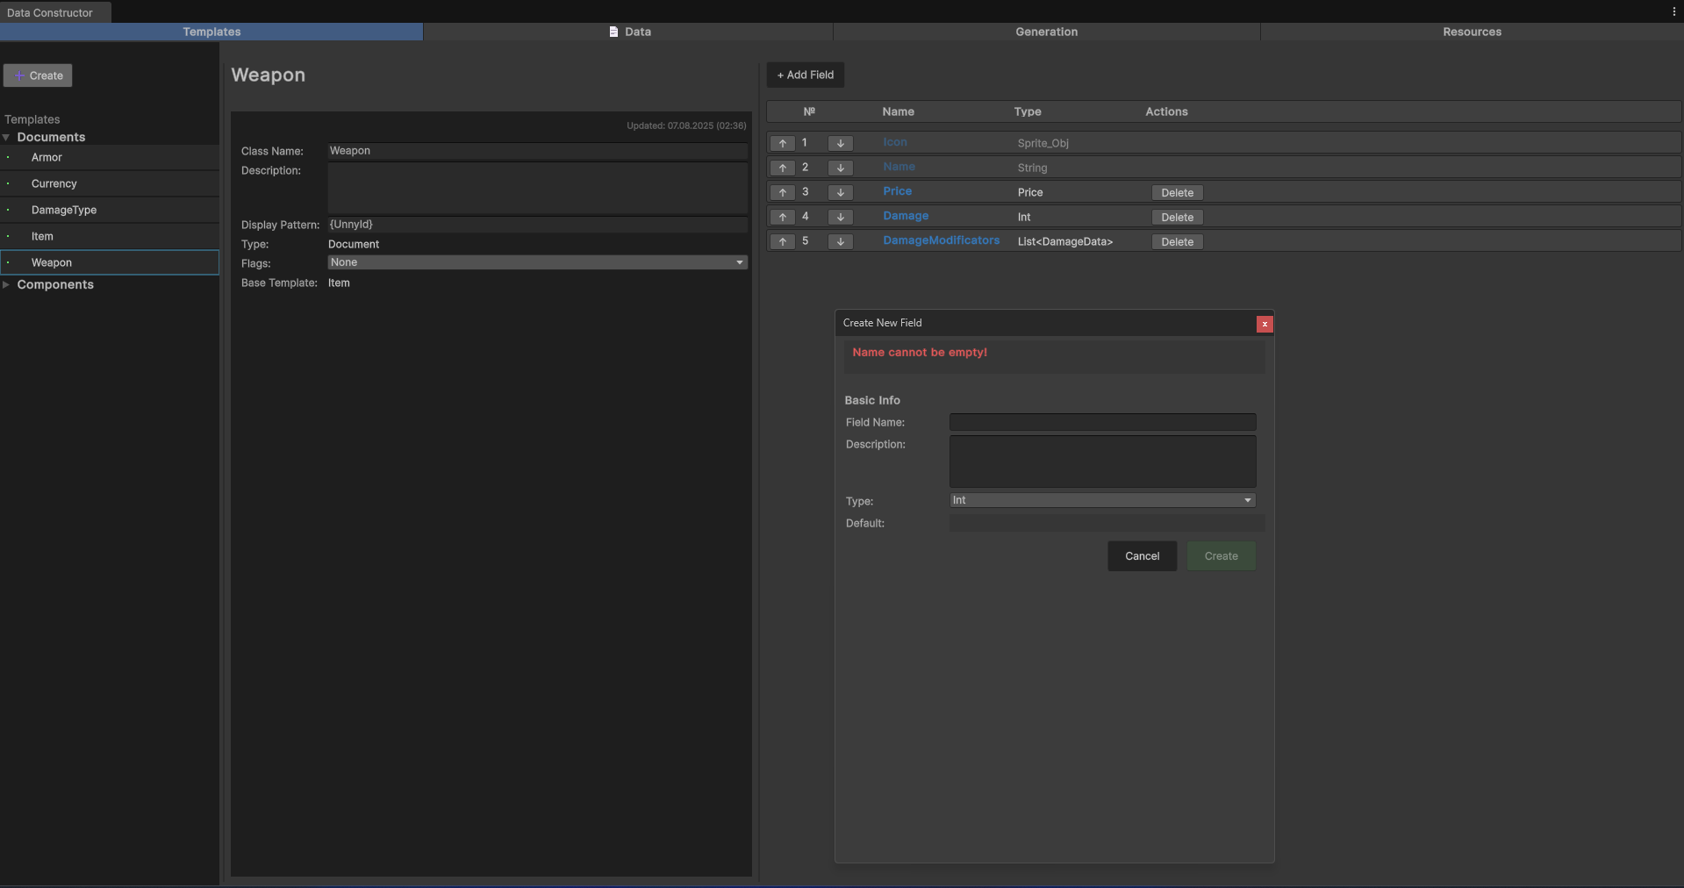Move the Damage field down
1684x888 pixels.
tap(840, 217)
